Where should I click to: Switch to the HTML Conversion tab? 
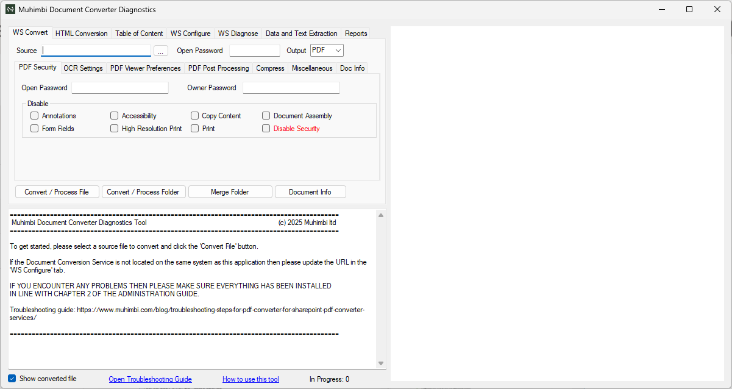[x=81, y=34]
